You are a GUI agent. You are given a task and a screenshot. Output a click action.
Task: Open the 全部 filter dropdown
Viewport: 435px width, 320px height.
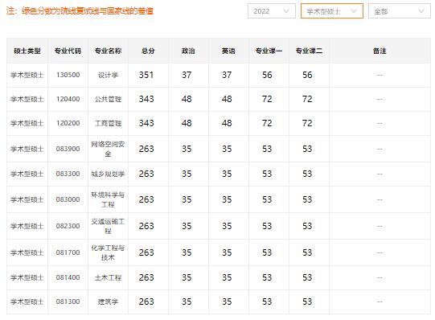[400, 11]
